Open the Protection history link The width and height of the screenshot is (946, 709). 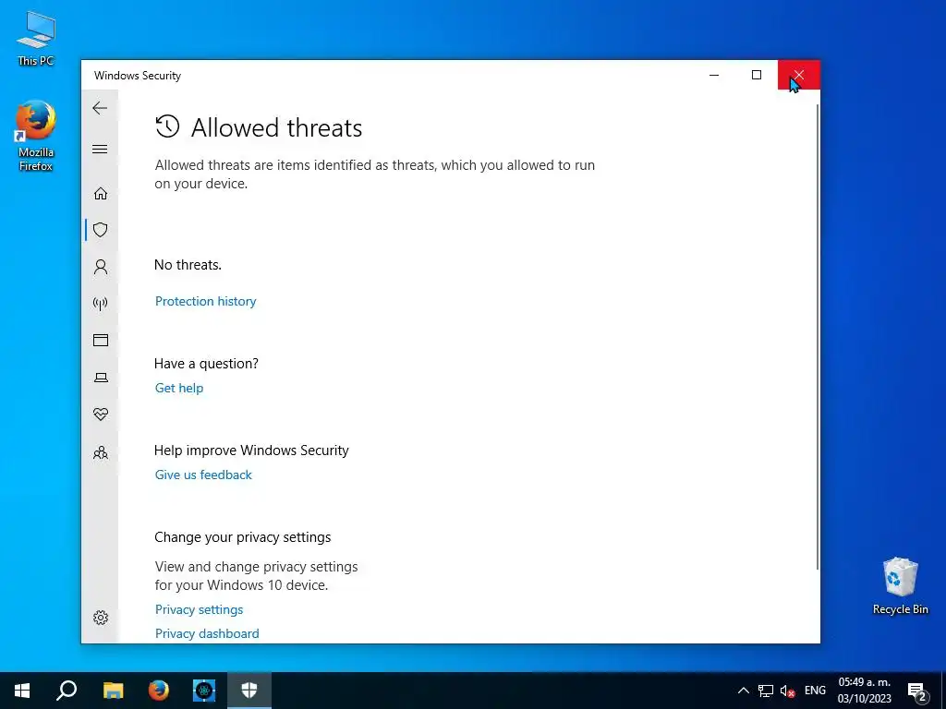click(x=206, y=301)
